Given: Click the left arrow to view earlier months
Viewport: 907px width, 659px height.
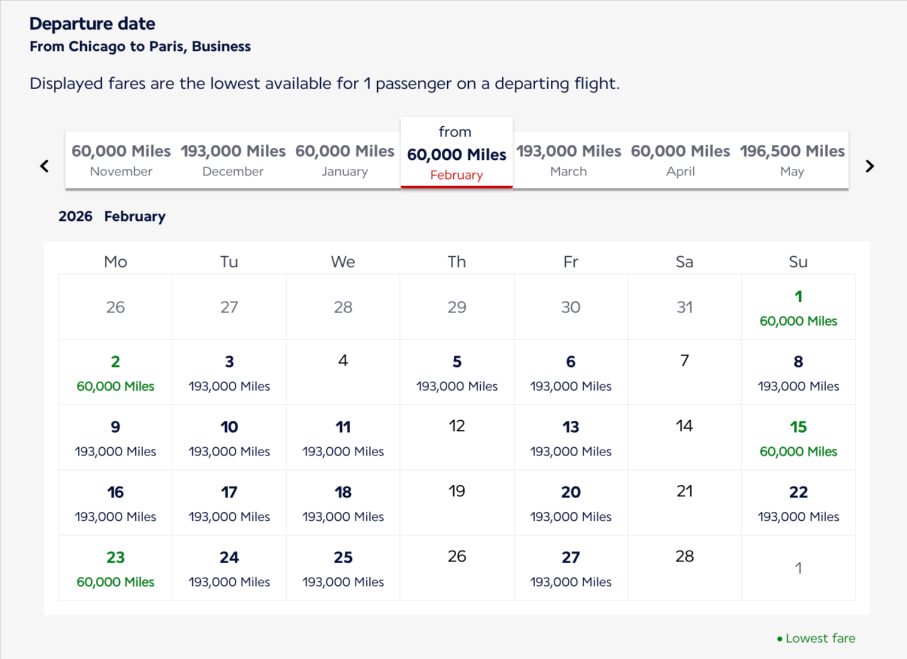Looking at the screenshot, I should (44, 166).
